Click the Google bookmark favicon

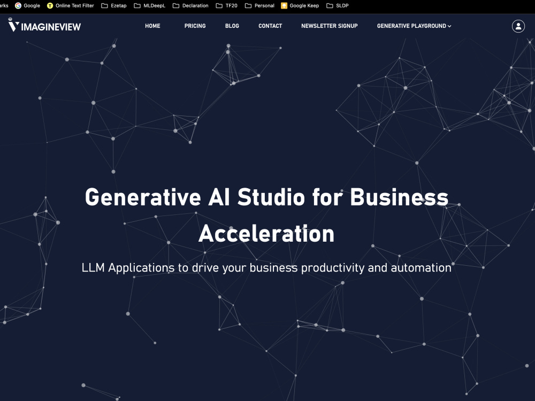click(18, 5)
